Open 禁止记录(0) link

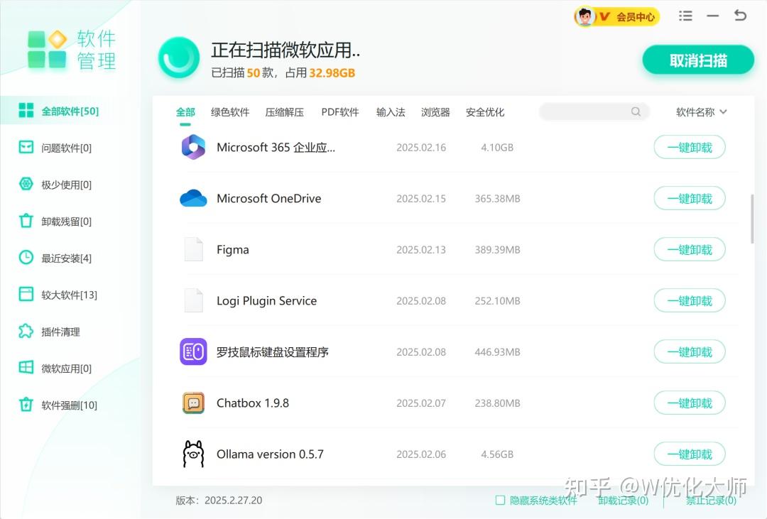711,501
